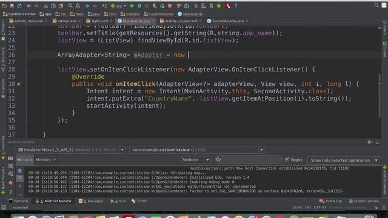The width and height of the screenshot is (388, 218).
Task: Click the Paste toolbar icon
Action: point(61,5)
